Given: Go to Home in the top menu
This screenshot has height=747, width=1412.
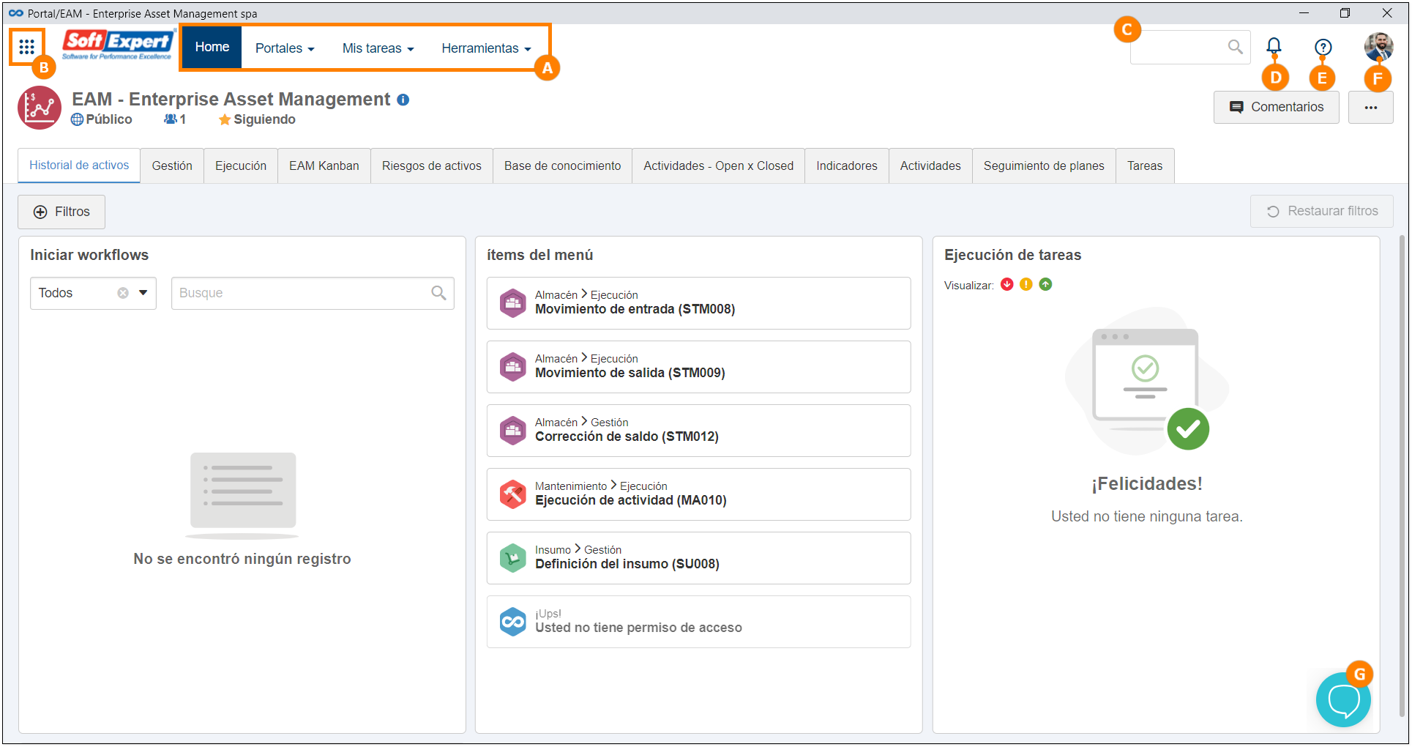Looking at the screenshot, I should [212, 47].
